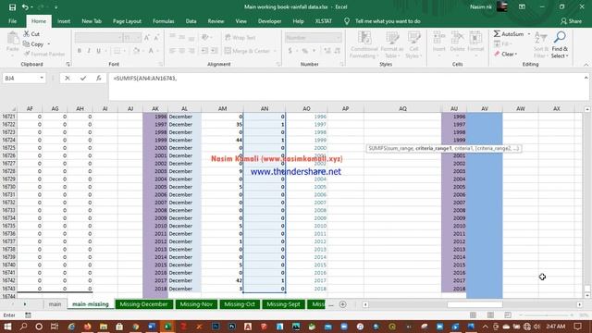Click the Copy command
The image size is (592, 333).
[x=33, y=44]
